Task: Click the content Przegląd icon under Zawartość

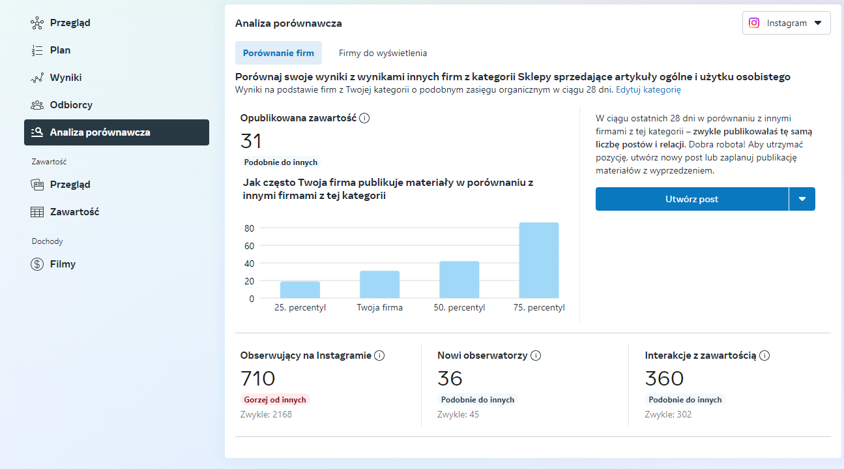Action: 37,185
